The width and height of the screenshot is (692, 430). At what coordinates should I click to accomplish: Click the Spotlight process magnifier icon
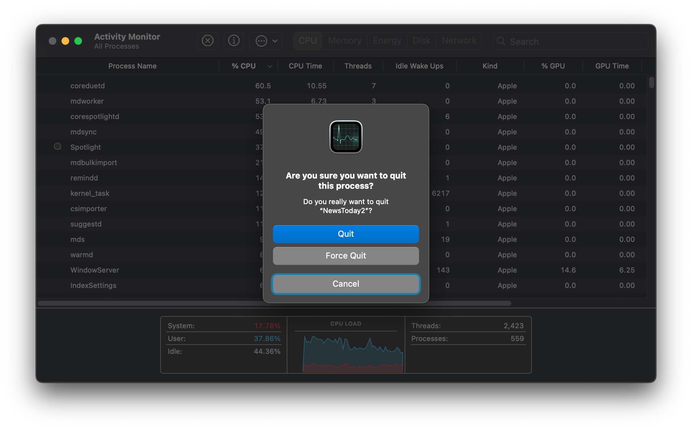point(58,147)
